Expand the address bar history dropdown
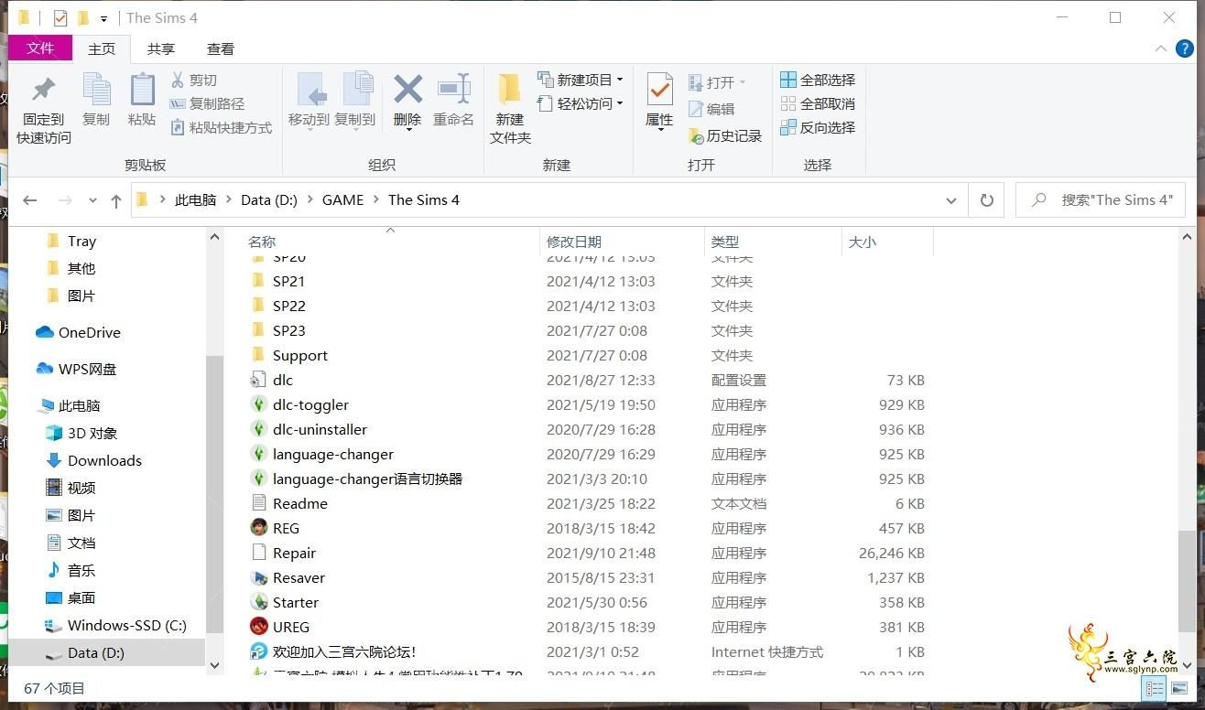 951,200
